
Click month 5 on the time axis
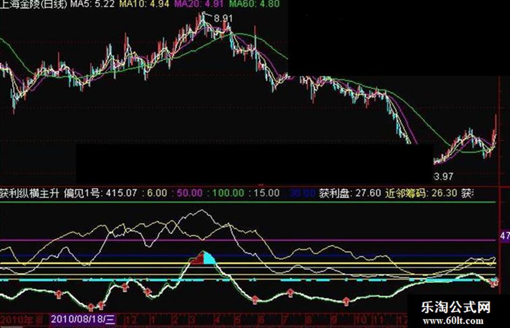[239, 320]
